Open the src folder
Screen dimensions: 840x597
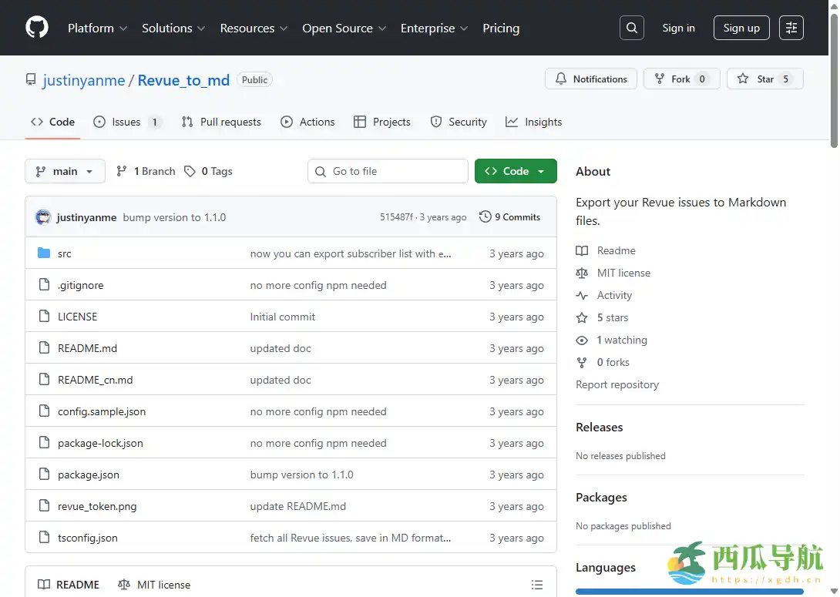tap(65, 253)
